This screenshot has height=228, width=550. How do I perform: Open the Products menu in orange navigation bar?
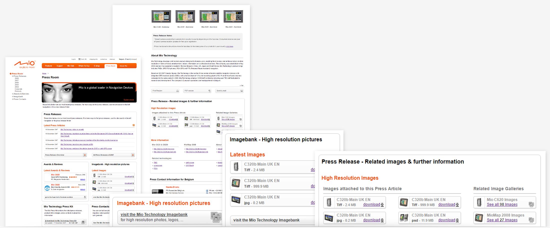[x=48, y=66]
